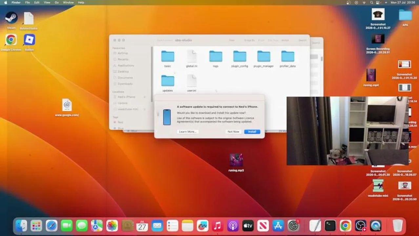Screen dimensions: 419x236
Task: Open Apple TV from the Dock
Action: coord(248,226)
